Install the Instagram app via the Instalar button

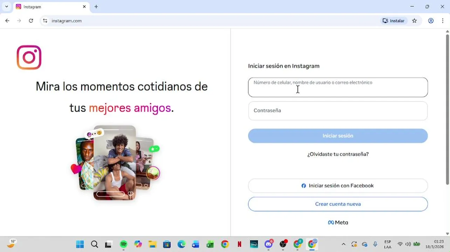[x=394, y=21]
